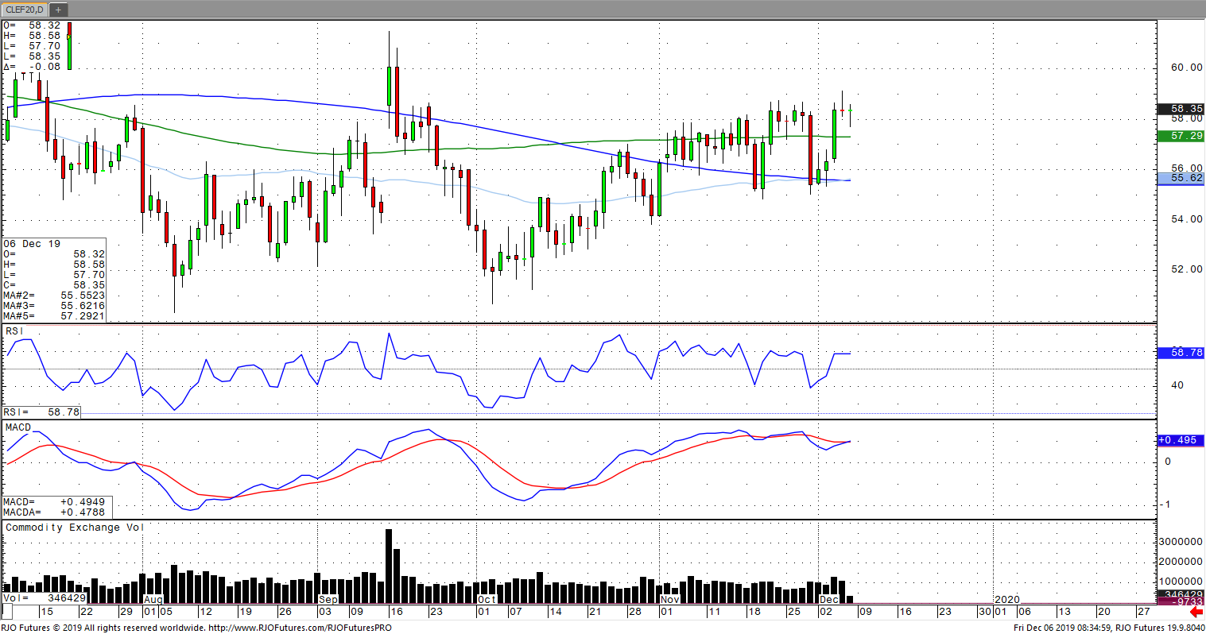Click the Sep month label on time axis

(x=328, y=599)
